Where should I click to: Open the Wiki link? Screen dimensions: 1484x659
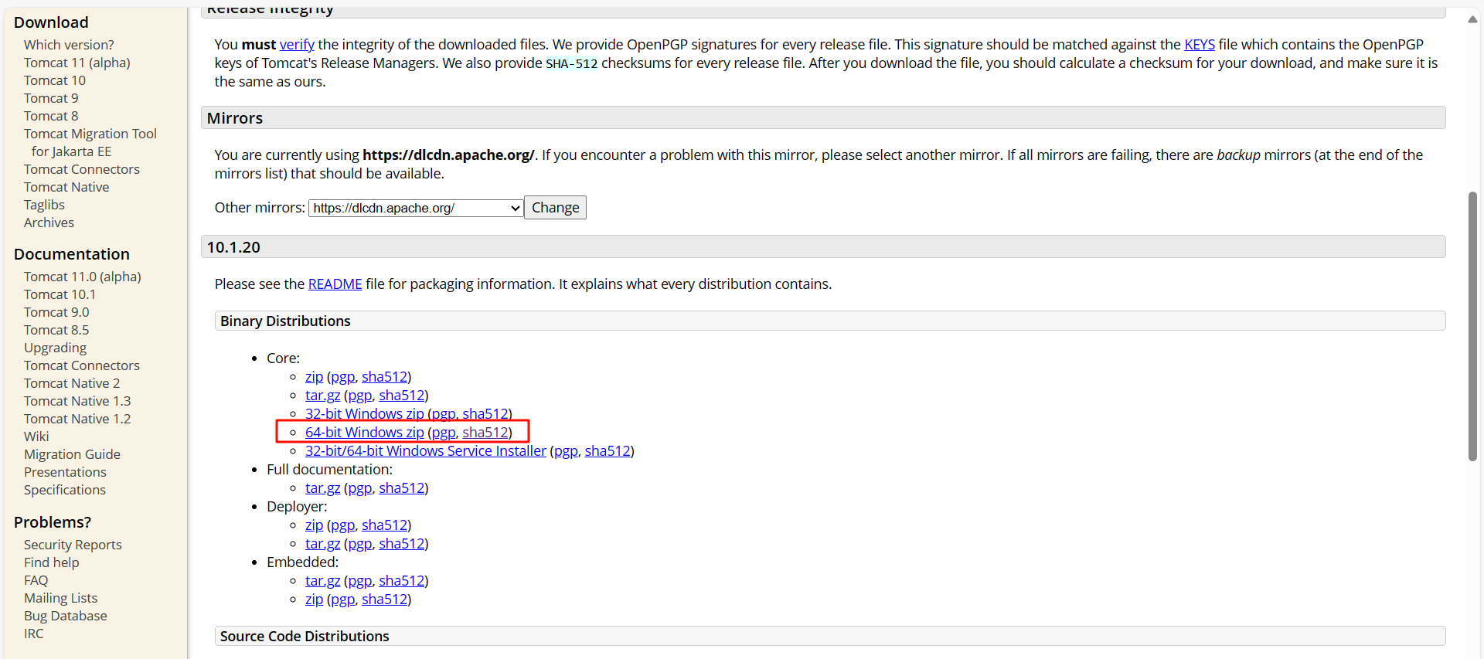pos(36,437)
